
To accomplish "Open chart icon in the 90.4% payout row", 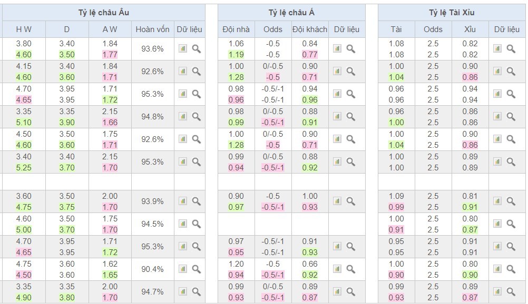I will 183,269.
